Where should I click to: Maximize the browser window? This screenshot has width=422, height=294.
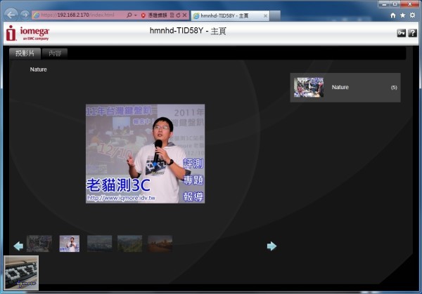tap(395, 4)
